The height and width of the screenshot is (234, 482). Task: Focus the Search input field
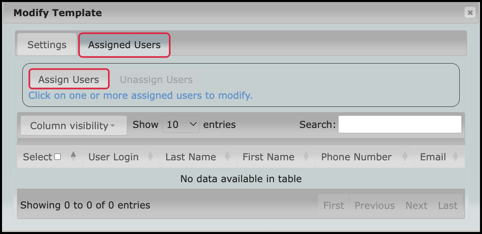tap(400, 124)
